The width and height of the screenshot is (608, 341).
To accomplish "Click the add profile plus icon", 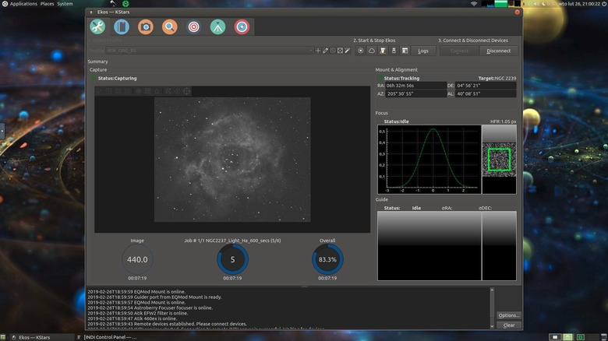I will point(318,51).
